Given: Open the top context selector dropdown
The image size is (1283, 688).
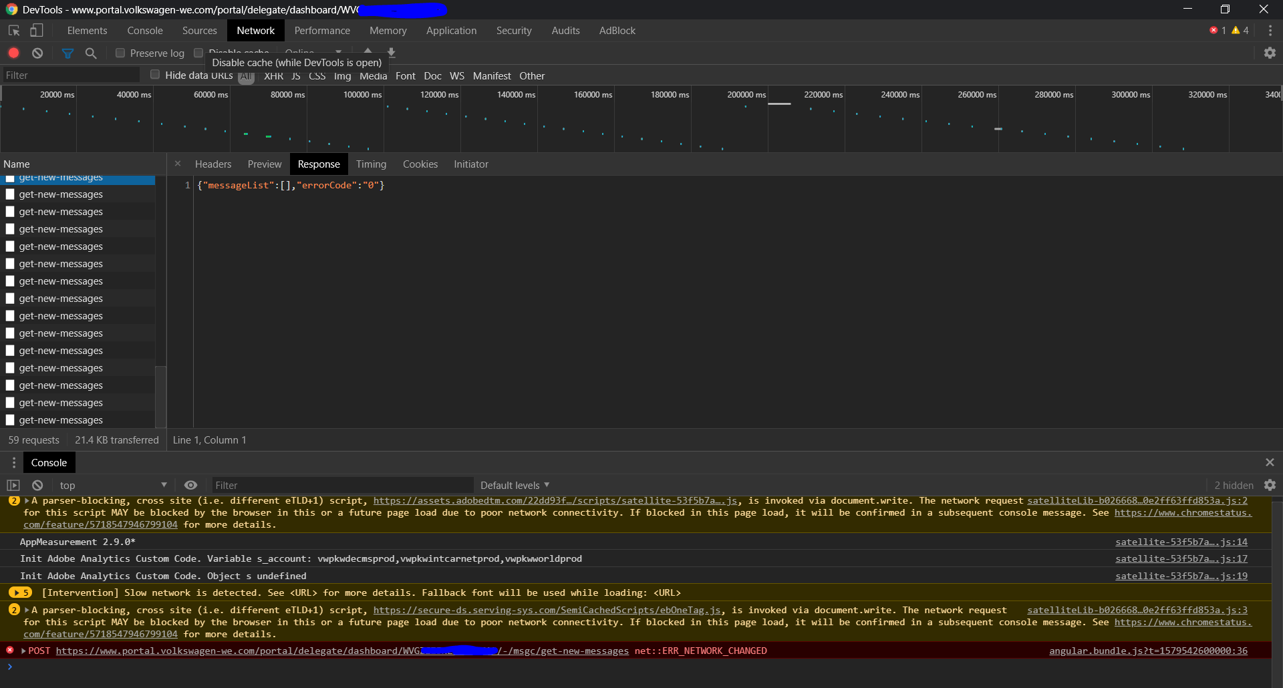Looking at the screenshot, I should tap(112, 486).
